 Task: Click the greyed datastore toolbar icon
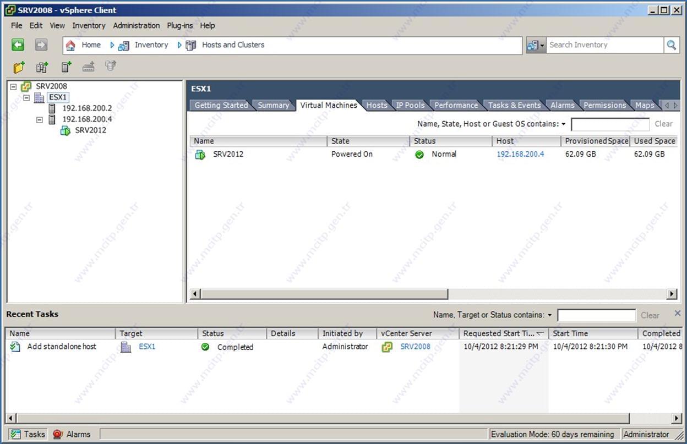111,67
